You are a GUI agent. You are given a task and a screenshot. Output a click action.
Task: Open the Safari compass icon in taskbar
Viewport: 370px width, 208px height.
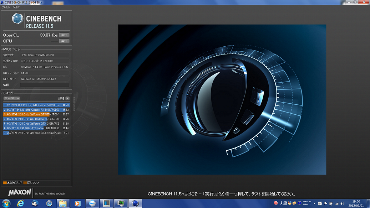tap(49, 203)
